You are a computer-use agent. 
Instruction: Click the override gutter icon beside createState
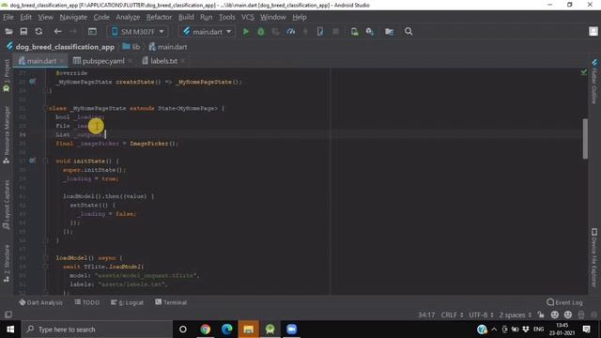tap(33, 82)
